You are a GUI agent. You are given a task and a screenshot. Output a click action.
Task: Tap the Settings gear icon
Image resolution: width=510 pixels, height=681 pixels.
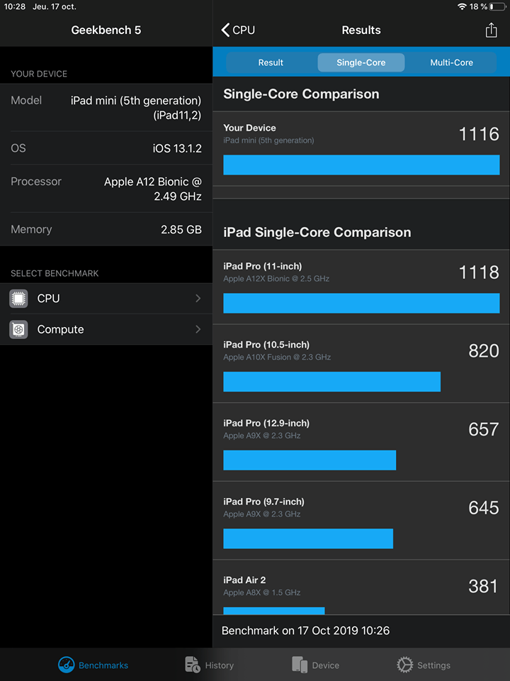(404, 665)
